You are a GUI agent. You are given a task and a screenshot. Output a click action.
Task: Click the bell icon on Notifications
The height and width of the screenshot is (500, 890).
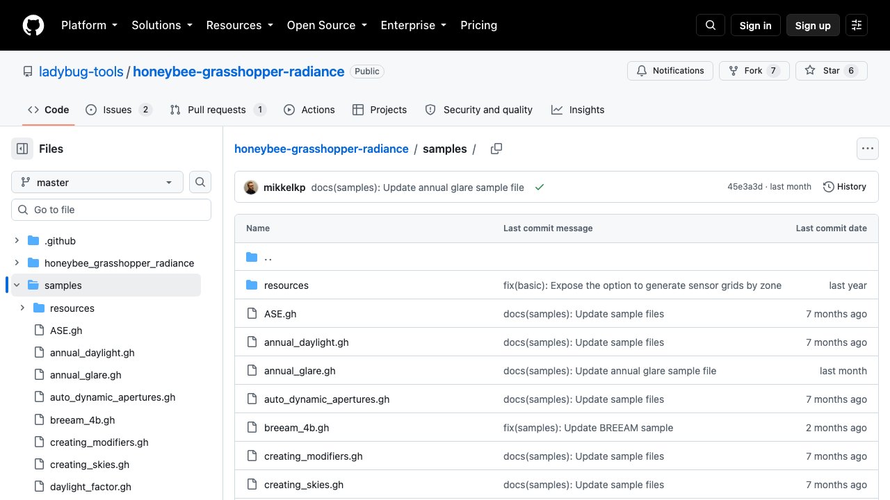click(642, 71)
